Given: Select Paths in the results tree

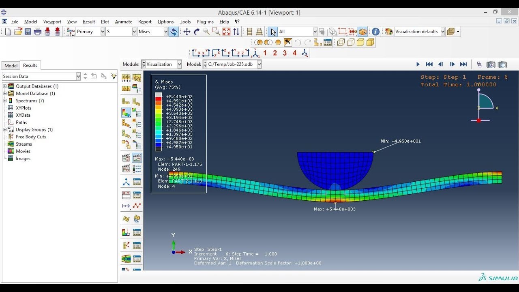Looking at the screenshot, I should coord(21,122).
